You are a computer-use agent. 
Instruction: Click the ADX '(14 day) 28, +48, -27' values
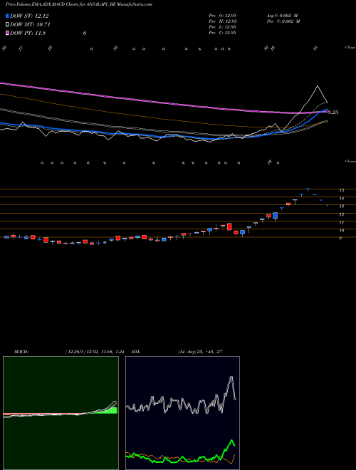(x=200, y=352)
